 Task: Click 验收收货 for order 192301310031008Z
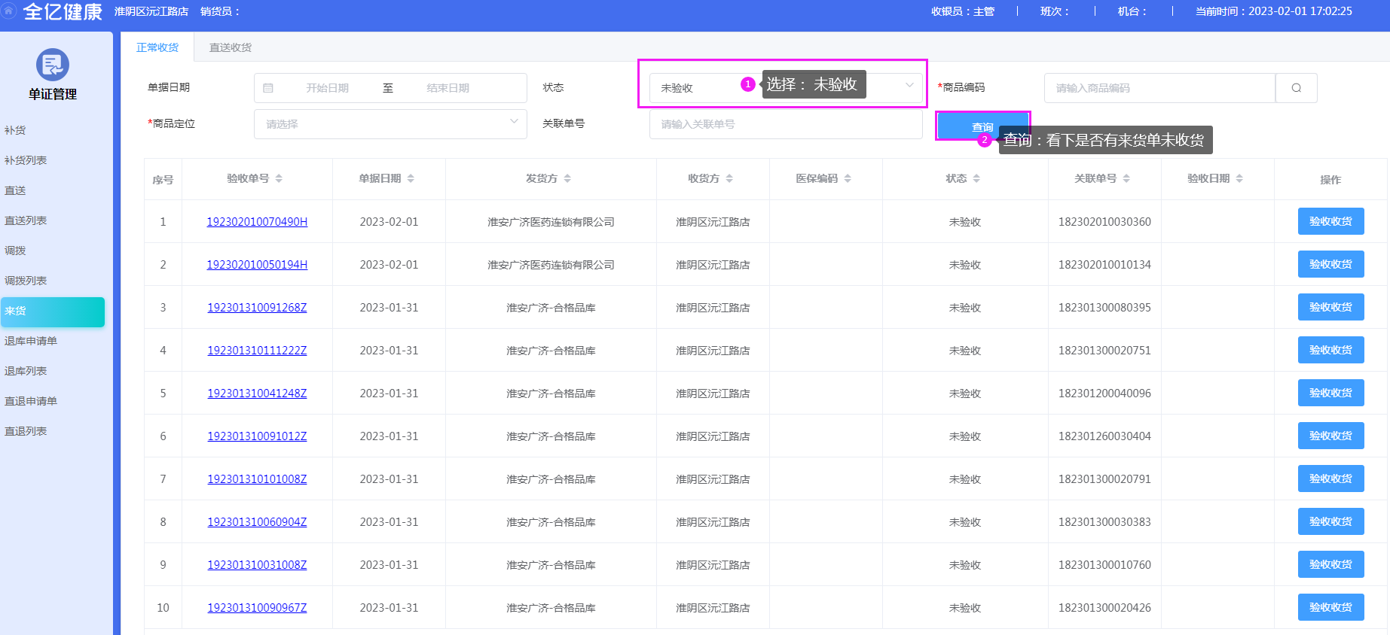[1330, 564]
